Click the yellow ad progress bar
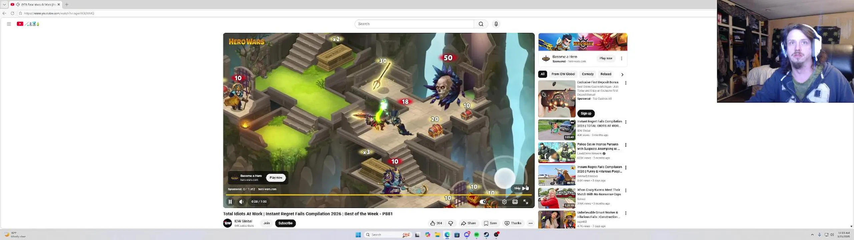This screenshot has height=240, width=854. pyautogui.click(x=379, y=195)
